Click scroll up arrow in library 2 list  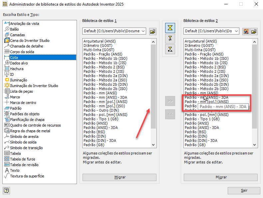255,42
